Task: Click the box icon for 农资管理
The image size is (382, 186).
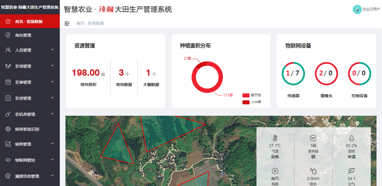Action: 8,98
